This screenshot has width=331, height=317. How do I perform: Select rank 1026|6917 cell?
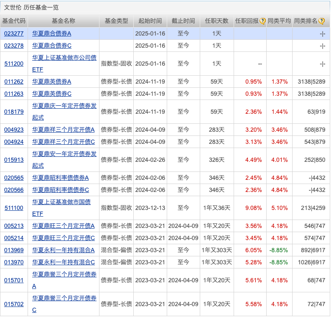coord(312,262)
